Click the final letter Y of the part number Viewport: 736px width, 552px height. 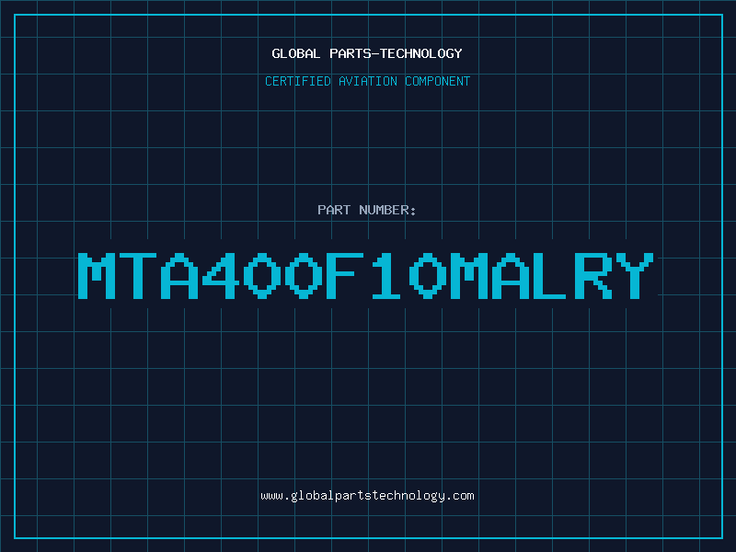(637, 276)
